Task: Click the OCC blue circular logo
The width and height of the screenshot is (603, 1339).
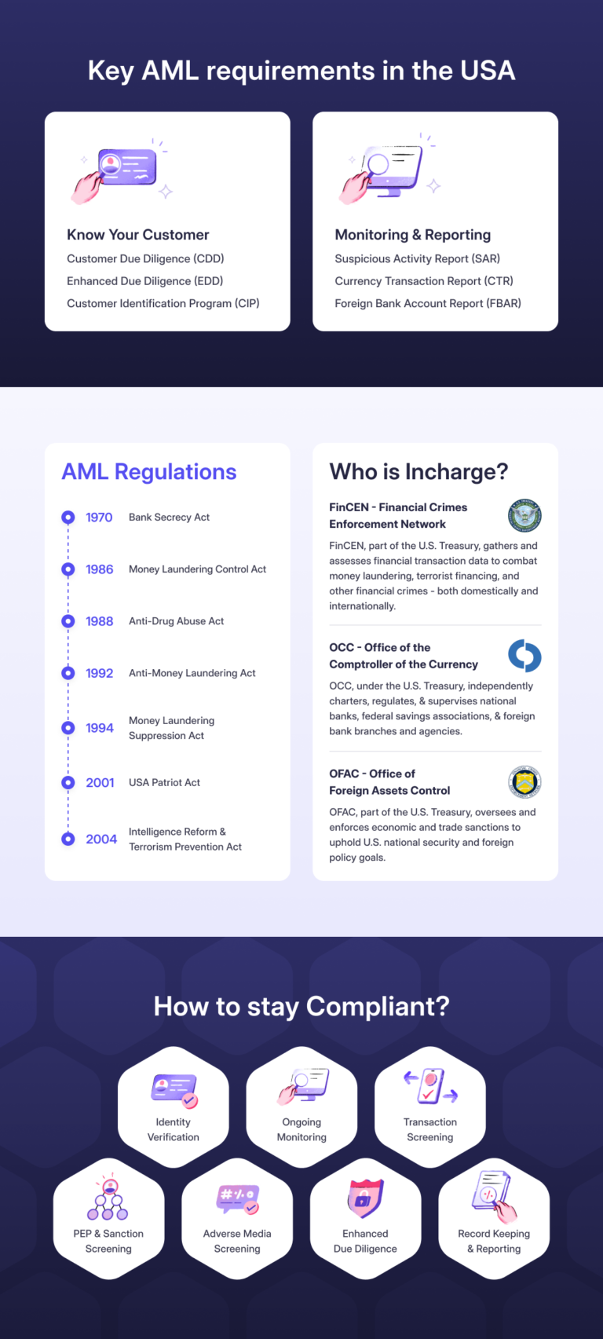Action: click(x=524, y=656)
